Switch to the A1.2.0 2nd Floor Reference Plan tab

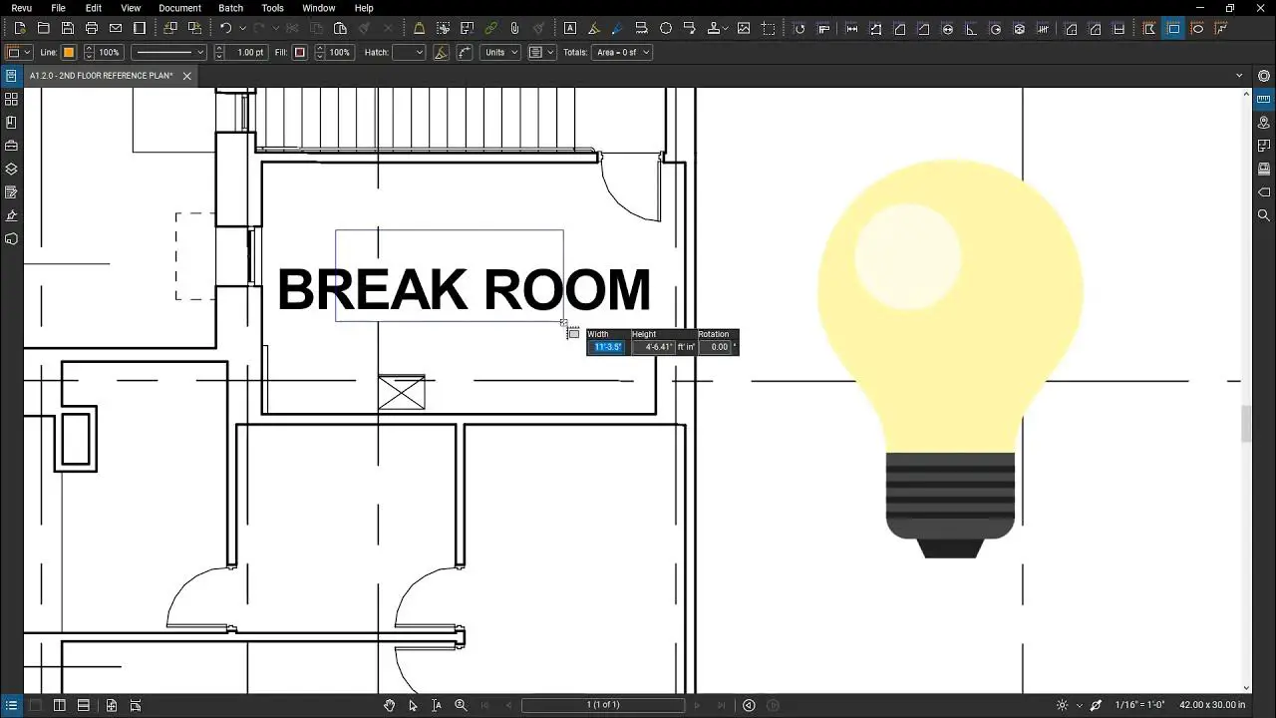[x=101, y=76]
